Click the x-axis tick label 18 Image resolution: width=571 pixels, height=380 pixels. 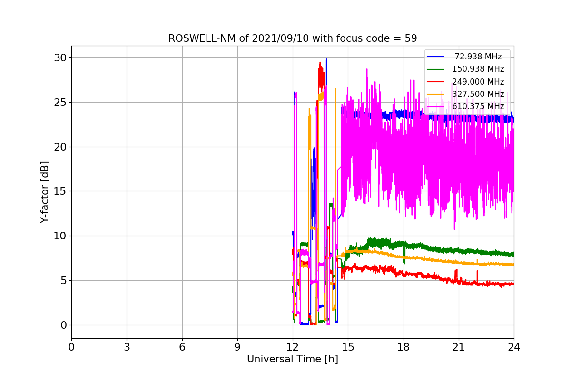pyautogui.click(x=403, y=347)
